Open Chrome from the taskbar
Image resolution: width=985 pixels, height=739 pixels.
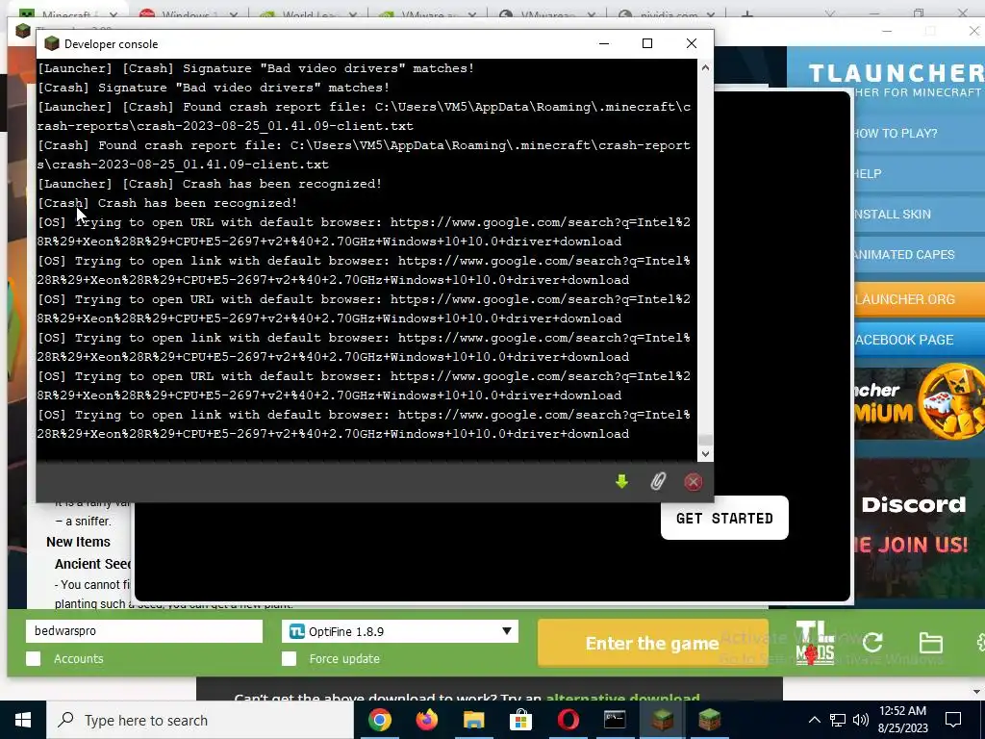[379, 720]
